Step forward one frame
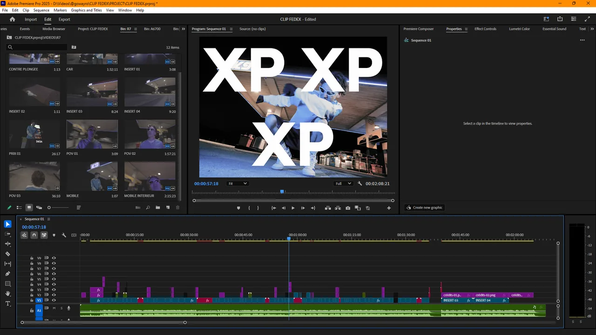Screen dimensions: 596x335 (x=303, y=208)
